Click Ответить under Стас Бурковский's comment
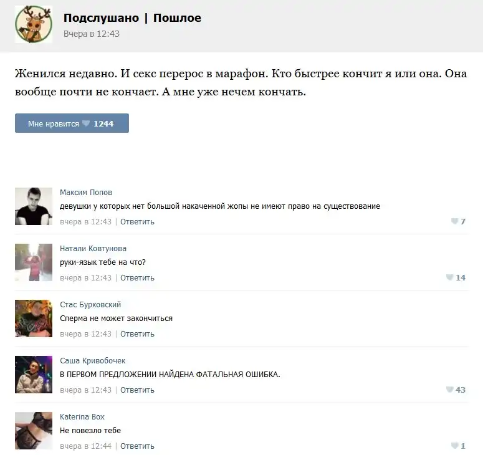Screen dimensions: 483x455 click(137, 333)
